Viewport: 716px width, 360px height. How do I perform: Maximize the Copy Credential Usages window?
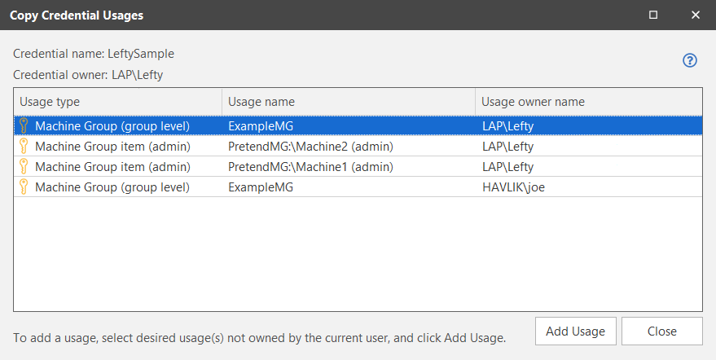click(x=653, y=15)
